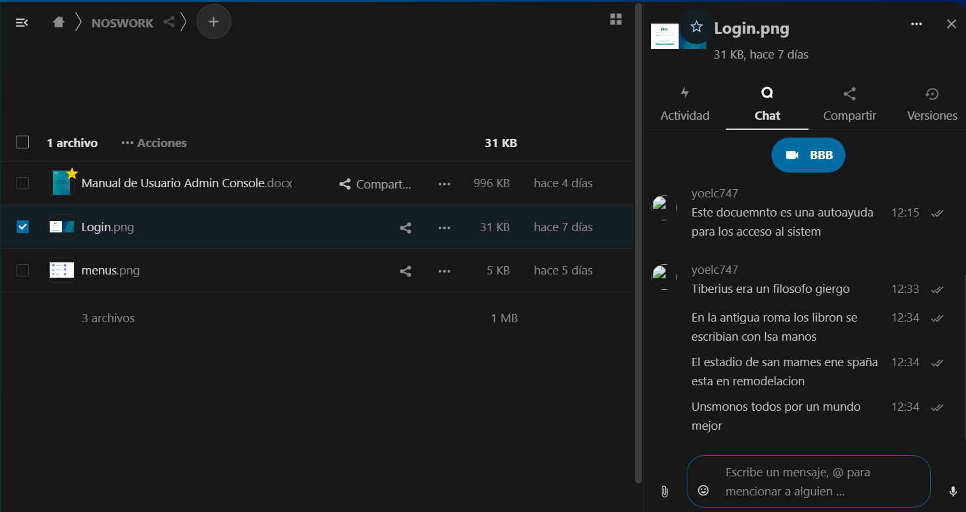Unstar the Manual de Usuario favorite star
Viewport: 966px width, 512px height.
[x=72, y=174]
